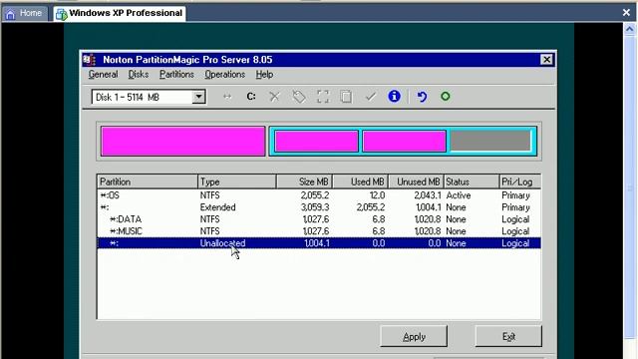Open the Disk 1 - 5114 MB dropdown

coord(198,97)
